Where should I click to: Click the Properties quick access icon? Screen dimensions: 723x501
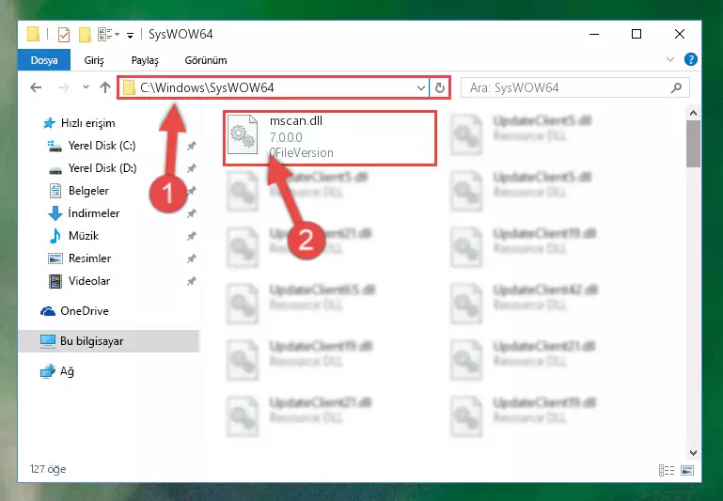(64, 35)
